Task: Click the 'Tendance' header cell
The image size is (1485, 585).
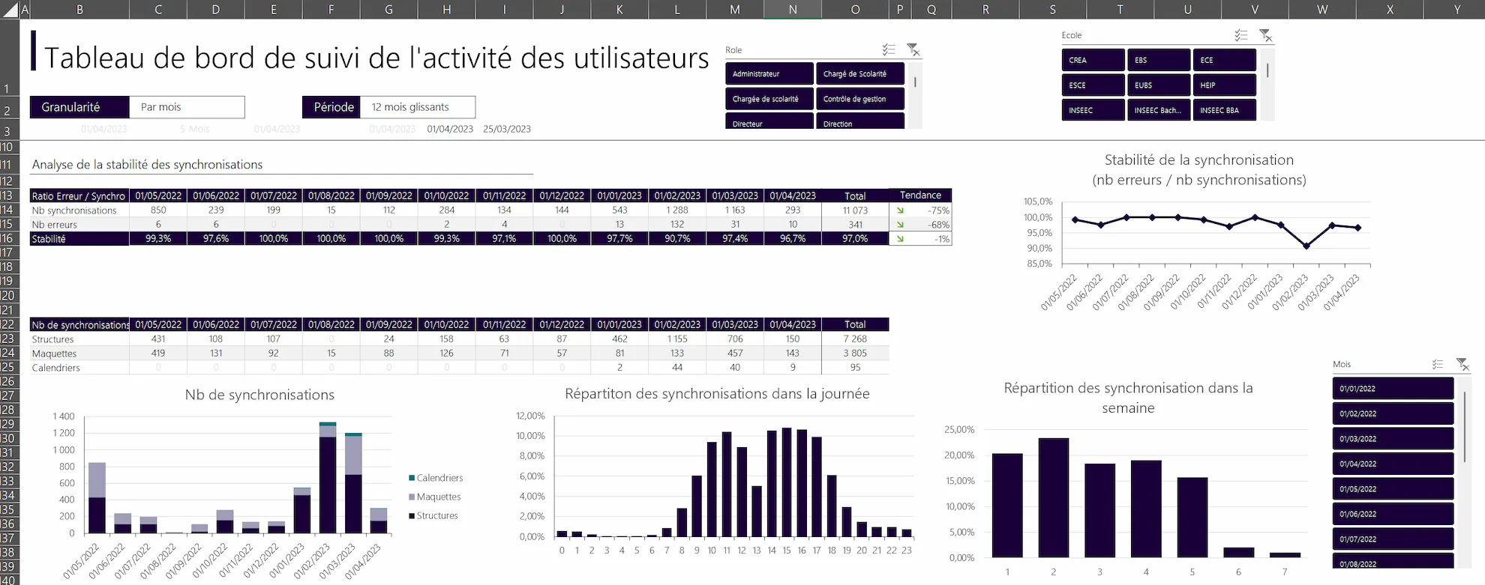Action: point(920,195)
